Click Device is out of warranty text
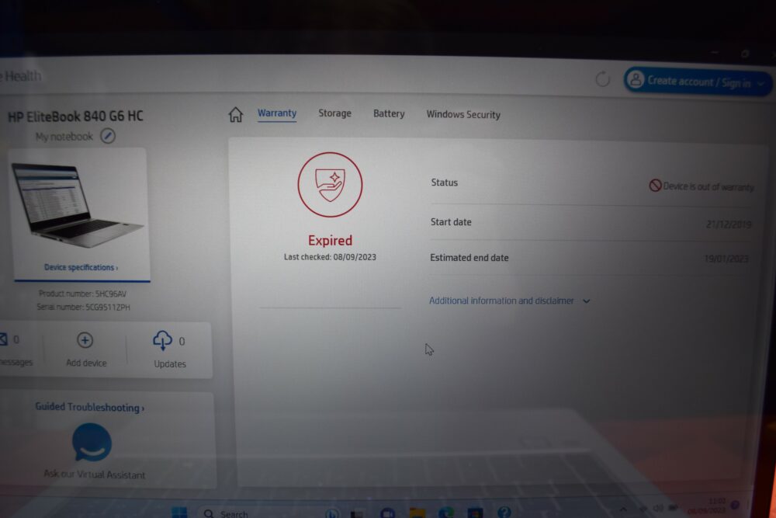 [708, 186]
